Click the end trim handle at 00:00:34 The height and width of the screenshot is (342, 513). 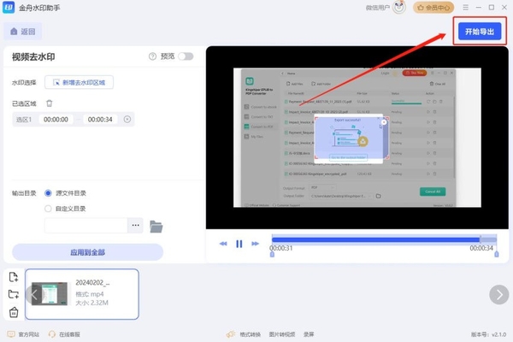497,254
